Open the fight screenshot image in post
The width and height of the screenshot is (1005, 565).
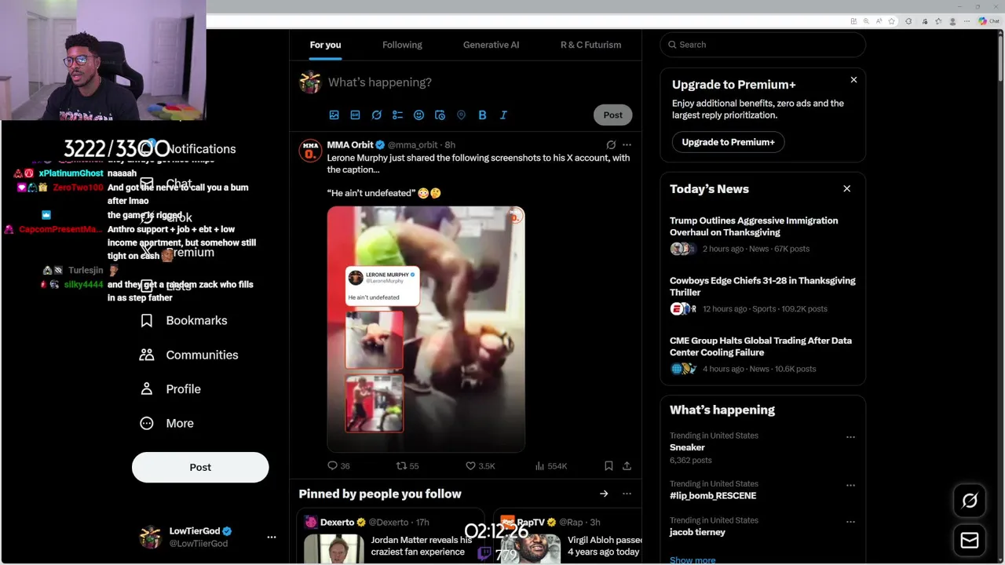coord(426,329)
